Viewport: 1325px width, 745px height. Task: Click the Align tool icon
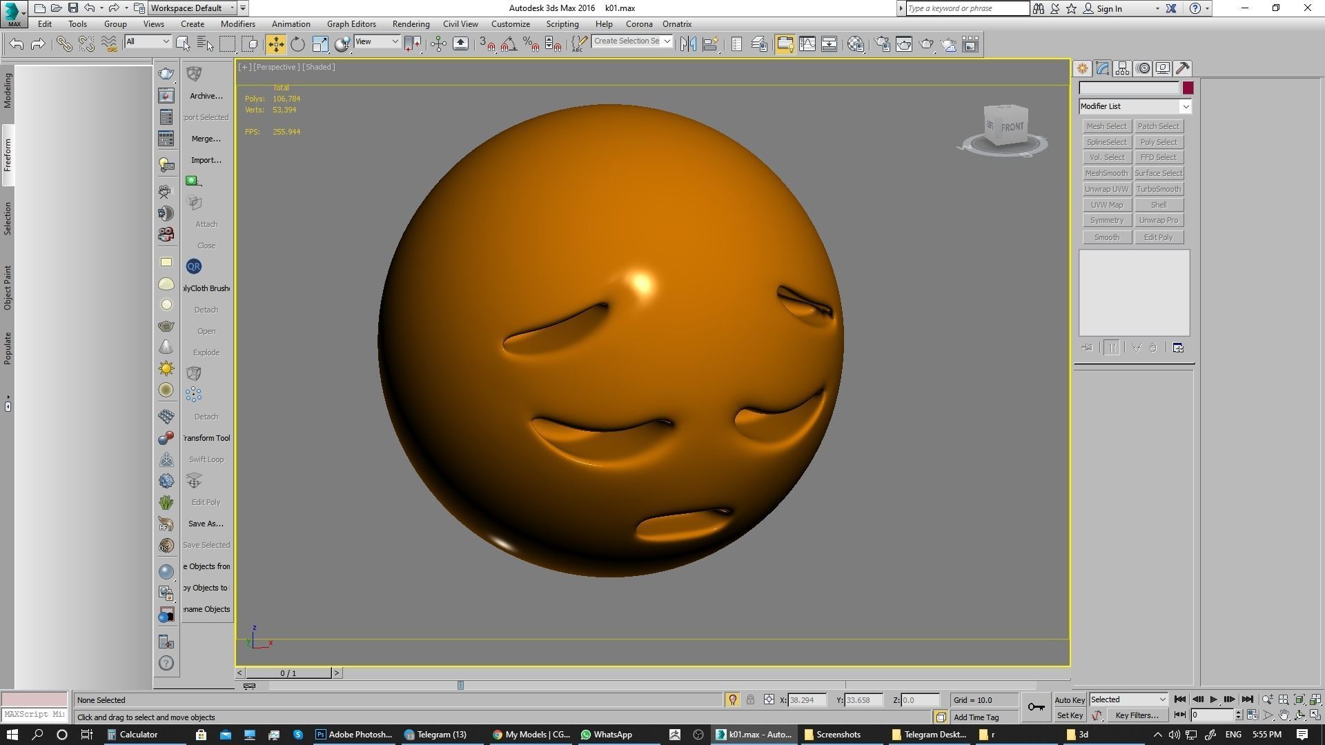tap(710, 44)
